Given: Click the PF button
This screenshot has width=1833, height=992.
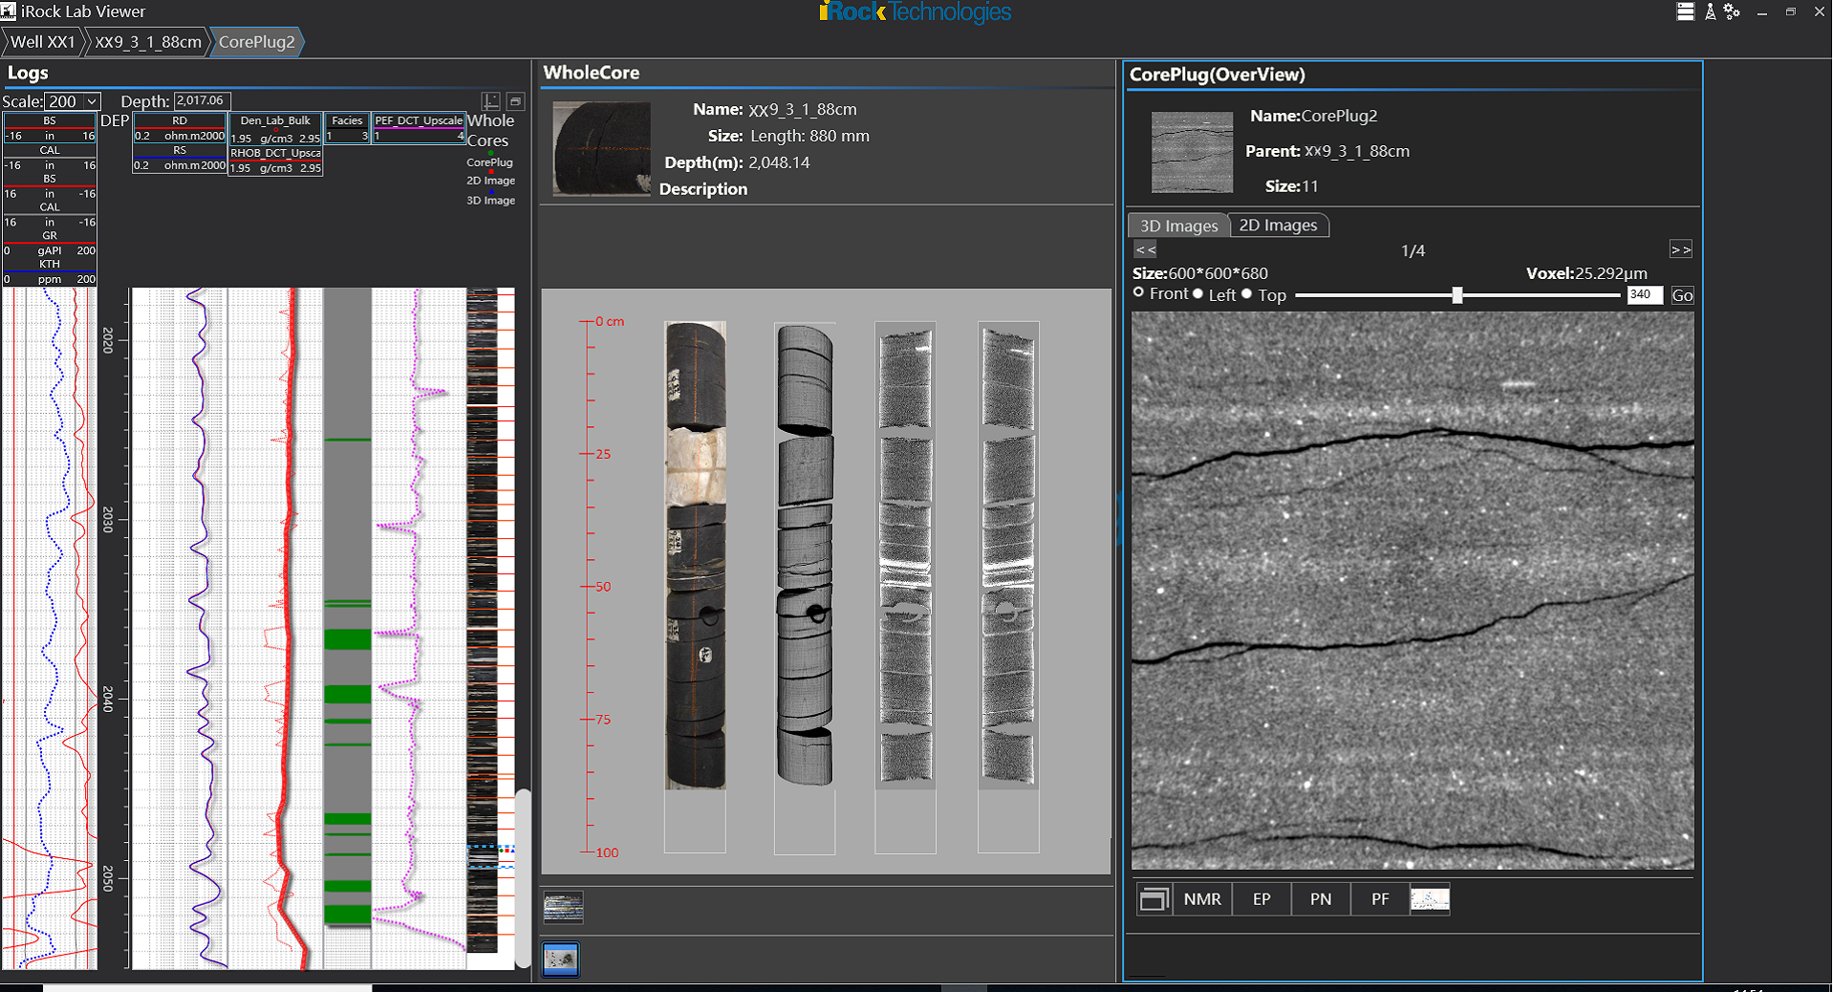Looking at the screenshot, I should pos(1380,899).
